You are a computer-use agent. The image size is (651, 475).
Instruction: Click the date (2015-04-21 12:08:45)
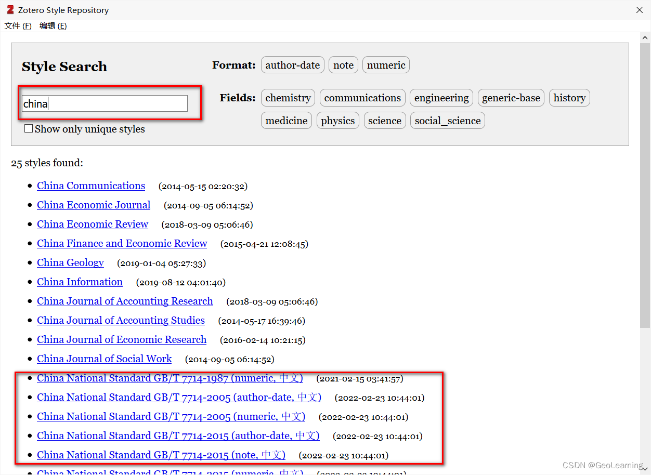pos(264,244)
